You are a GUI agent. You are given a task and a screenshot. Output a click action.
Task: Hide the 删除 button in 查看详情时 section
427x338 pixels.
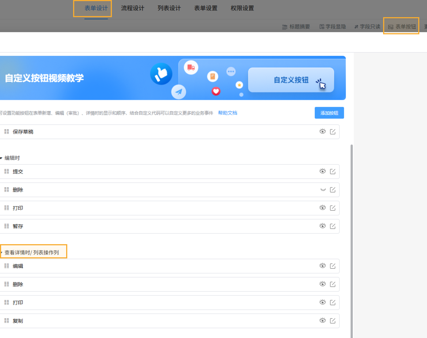pos(322,284)
